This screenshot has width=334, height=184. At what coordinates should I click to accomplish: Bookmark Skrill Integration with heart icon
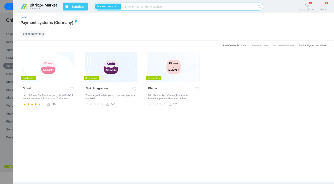coord(134,89)
